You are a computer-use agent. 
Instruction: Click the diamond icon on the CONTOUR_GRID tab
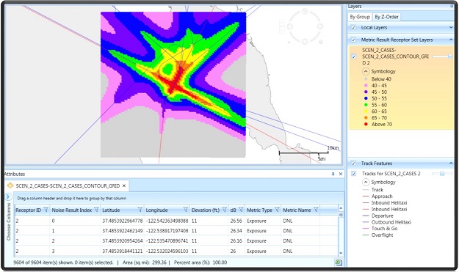10,185
